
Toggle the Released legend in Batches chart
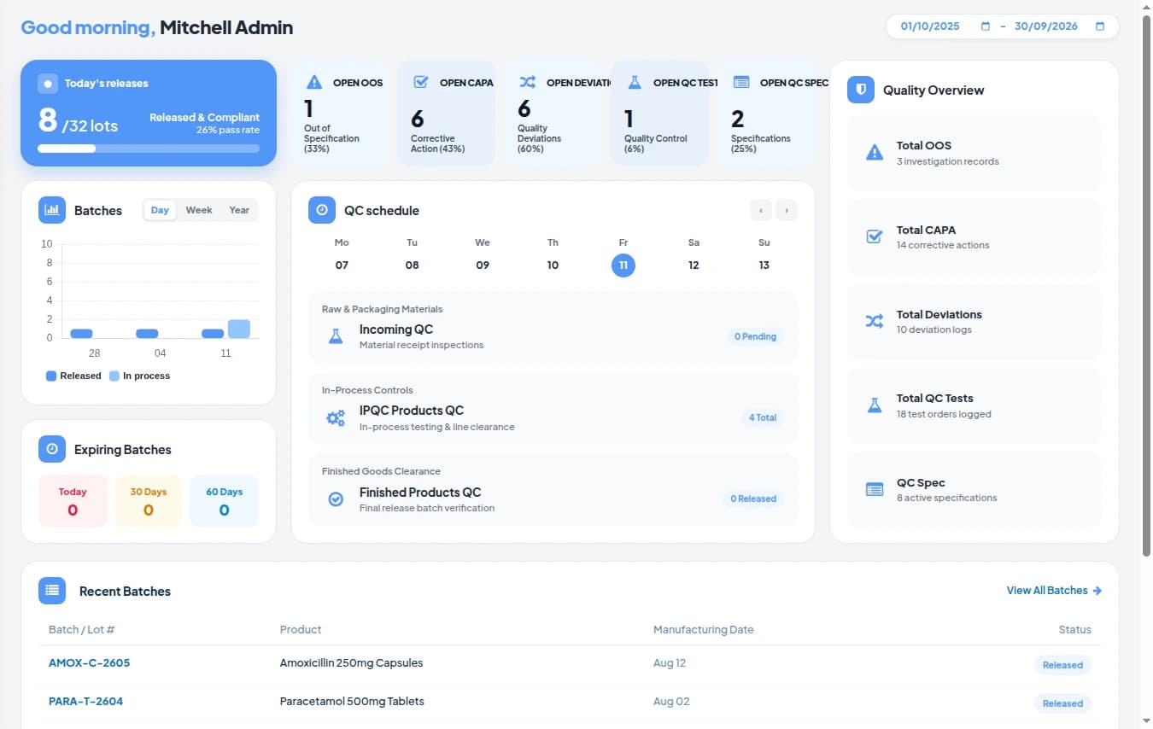coord(73,376)
